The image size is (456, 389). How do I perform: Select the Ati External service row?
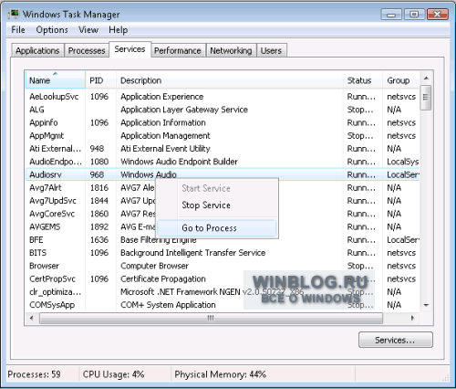[223, 149]
